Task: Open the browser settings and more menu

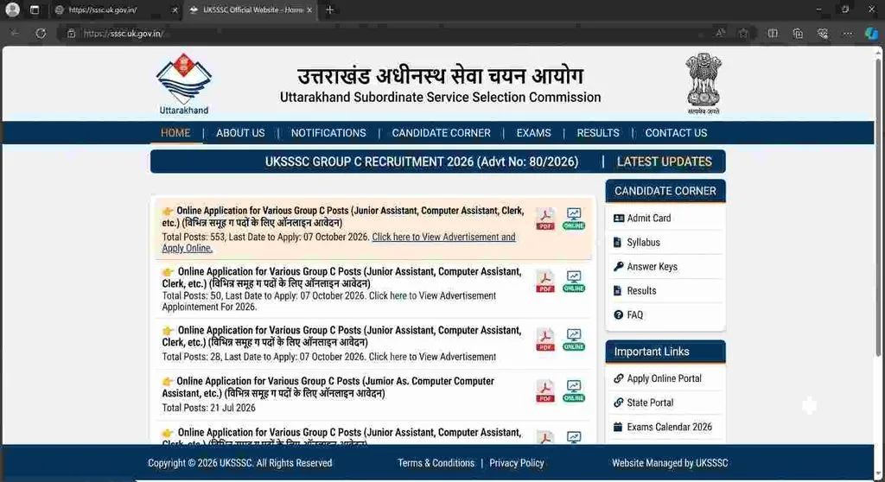Action: tap(847, 34)
